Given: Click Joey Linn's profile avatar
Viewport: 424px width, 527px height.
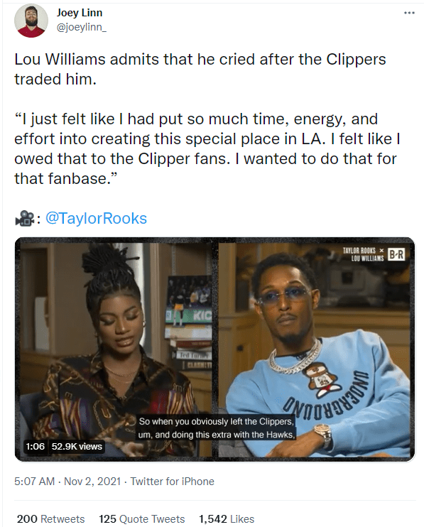Looking at the screenshot, I should tap(31, 21).
